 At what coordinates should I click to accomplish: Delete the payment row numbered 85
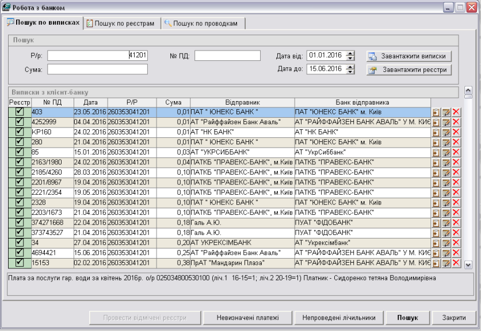click(457, 152)
